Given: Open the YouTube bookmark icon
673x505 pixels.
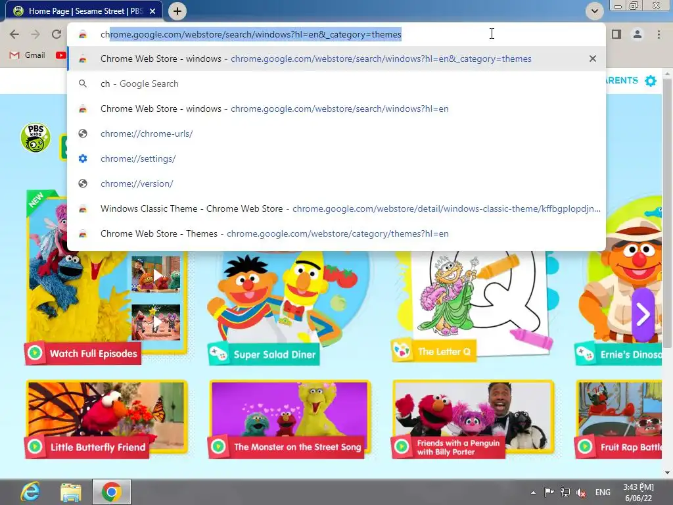Looking at the screenshot, I should 60,55.
